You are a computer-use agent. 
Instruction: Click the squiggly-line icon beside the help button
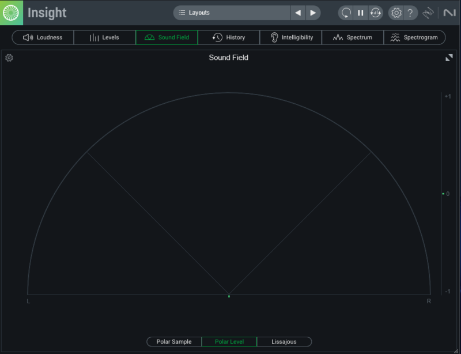point(428,13)
